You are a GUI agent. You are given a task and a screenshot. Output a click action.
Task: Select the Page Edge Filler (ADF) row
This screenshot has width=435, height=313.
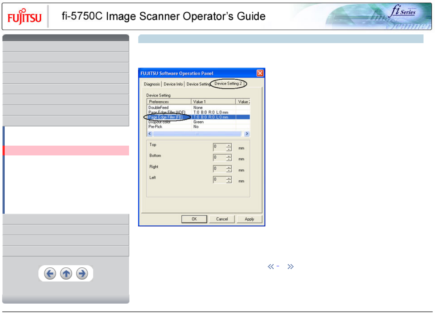pyautogui.click(x=198, y=112)
